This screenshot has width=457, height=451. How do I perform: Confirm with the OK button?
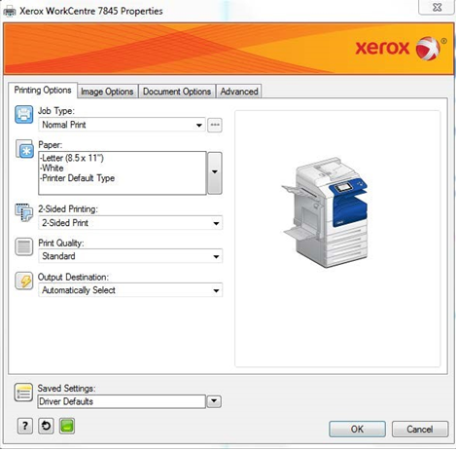tap(357, 429)
